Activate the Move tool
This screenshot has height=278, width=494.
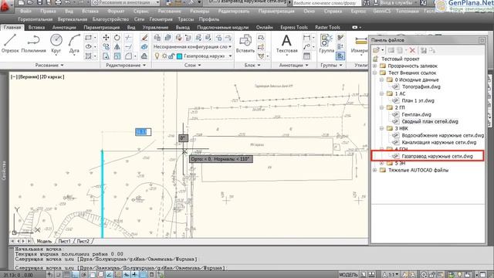tap(107, 38)
